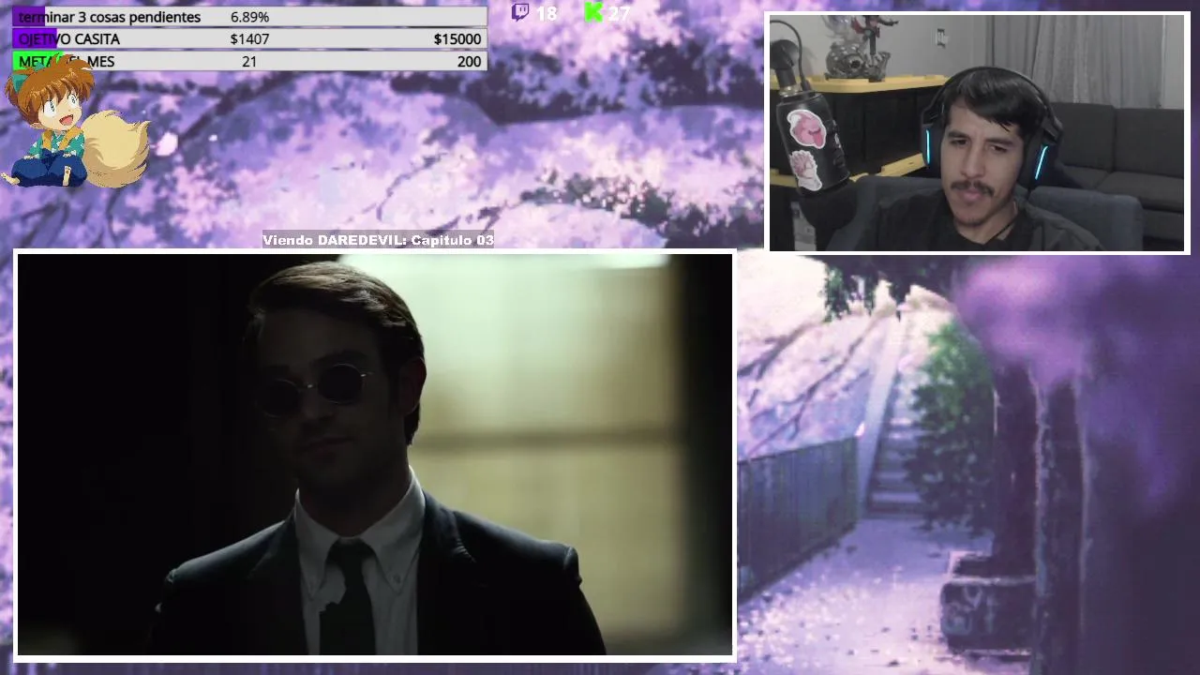Click the 'Viendo DAREDEVIL: Capitulo 03' caption
The image size is (1200, 675).
point(378,240)
